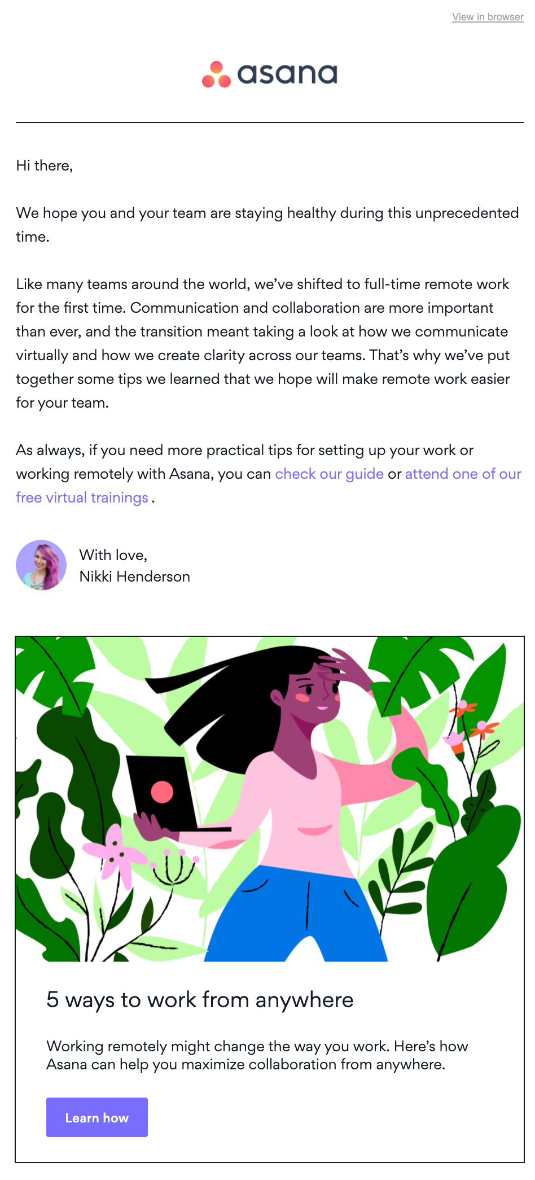Click the "Hi there," greeting text

45,165
